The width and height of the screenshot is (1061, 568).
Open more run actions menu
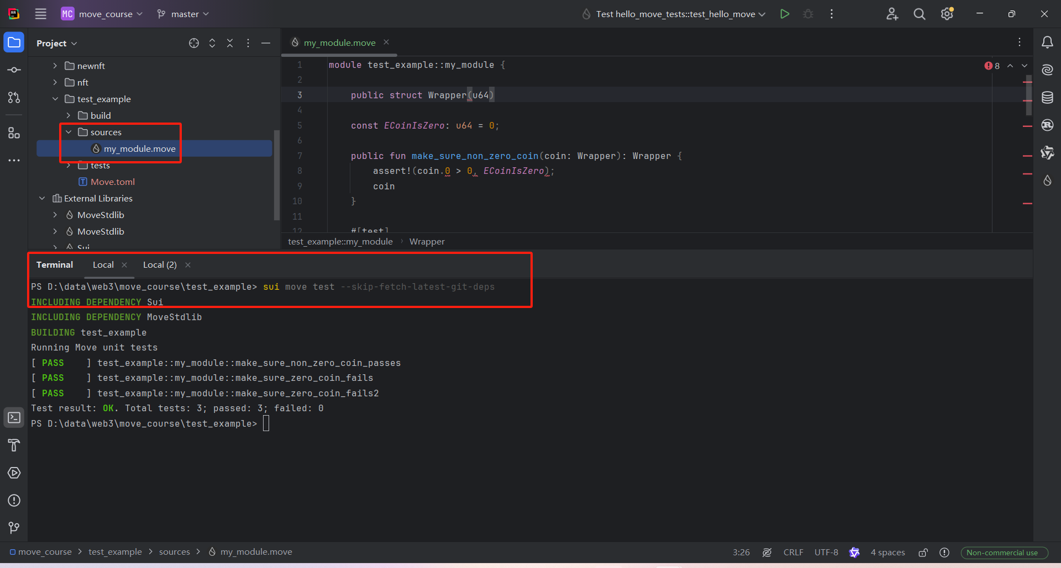tap(832, 14)
